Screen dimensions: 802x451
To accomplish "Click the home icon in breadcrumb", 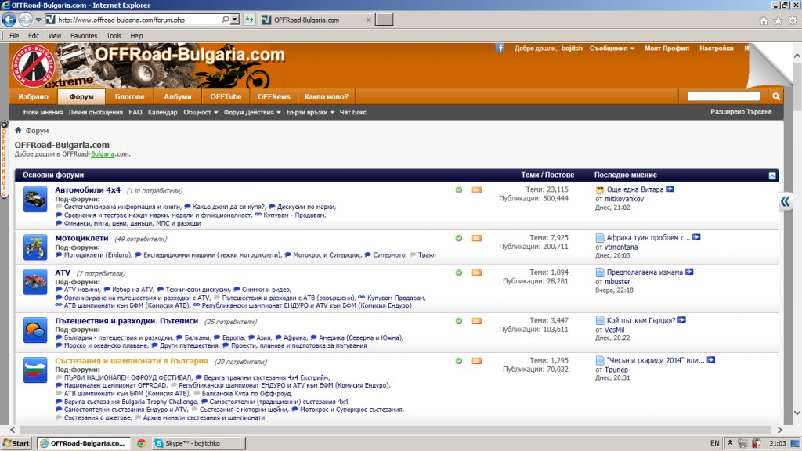I will coord(19,131).
